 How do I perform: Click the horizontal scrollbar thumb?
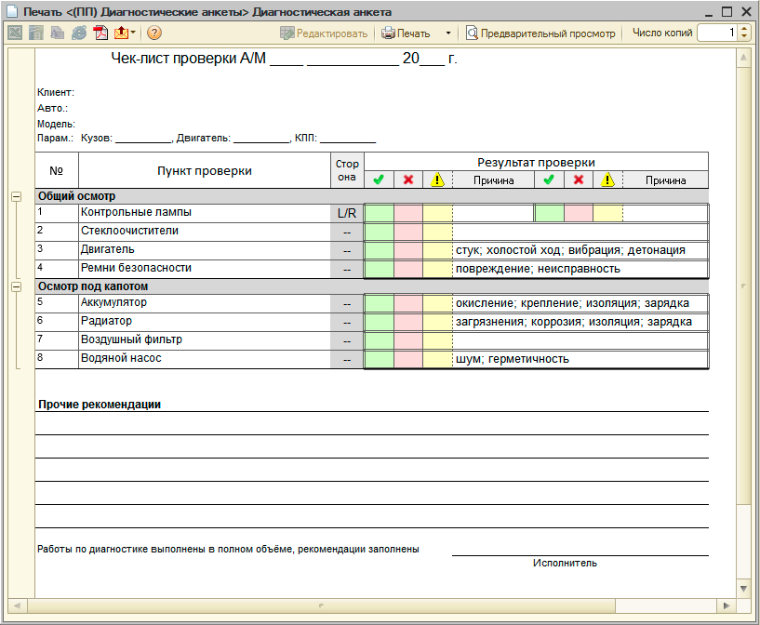321,605
